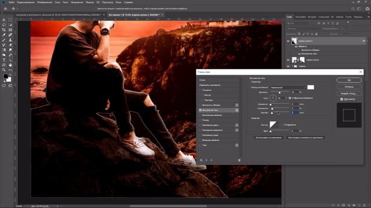Open the extra tools three-dots button
Screen dimensions: 371x208
10,70
